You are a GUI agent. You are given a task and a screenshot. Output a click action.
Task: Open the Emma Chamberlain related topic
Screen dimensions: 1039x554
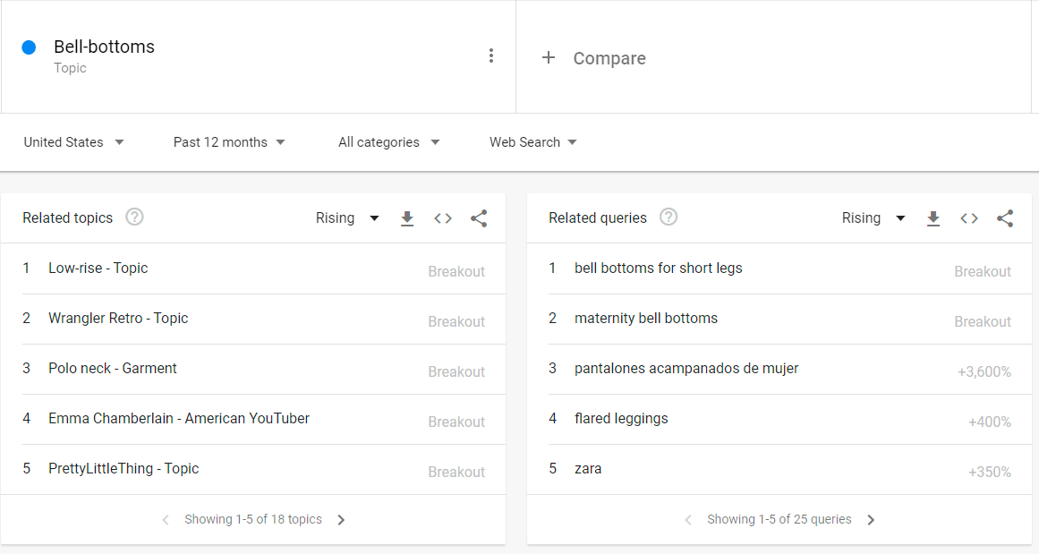(x=179, y=419)
